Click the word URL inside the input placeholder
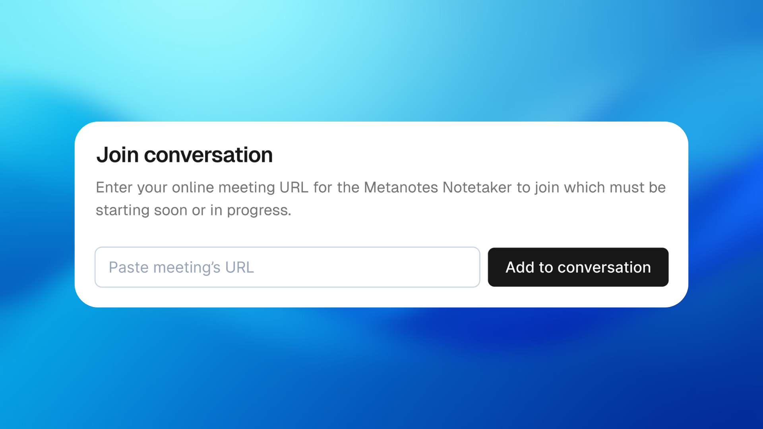Screen dimensions: 763x429 [239, 267]
